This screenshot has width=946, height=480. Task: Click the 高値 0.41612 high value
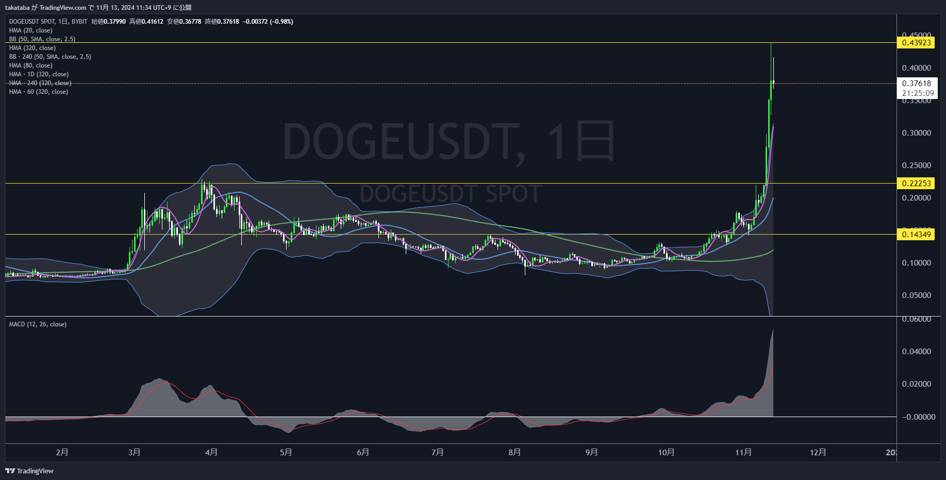click(x=146, y=22)
